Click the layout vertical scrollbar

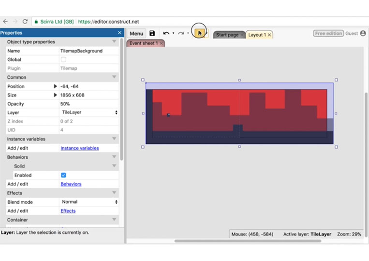click(366, 165)
